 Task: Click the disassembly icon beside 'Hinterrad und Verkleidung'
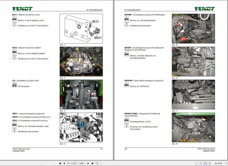point(127,125)
